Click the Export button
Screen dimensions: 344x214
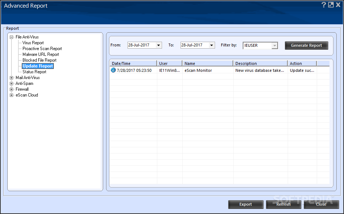click(x=246, y=204)
